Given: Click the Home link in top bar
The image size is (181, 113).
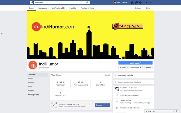Looking at the screenshot, I should coord(124,2).
